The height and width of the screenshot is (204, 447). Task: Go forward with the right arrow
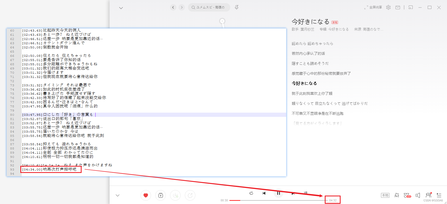pyautogui.click(x=182, y=7)
